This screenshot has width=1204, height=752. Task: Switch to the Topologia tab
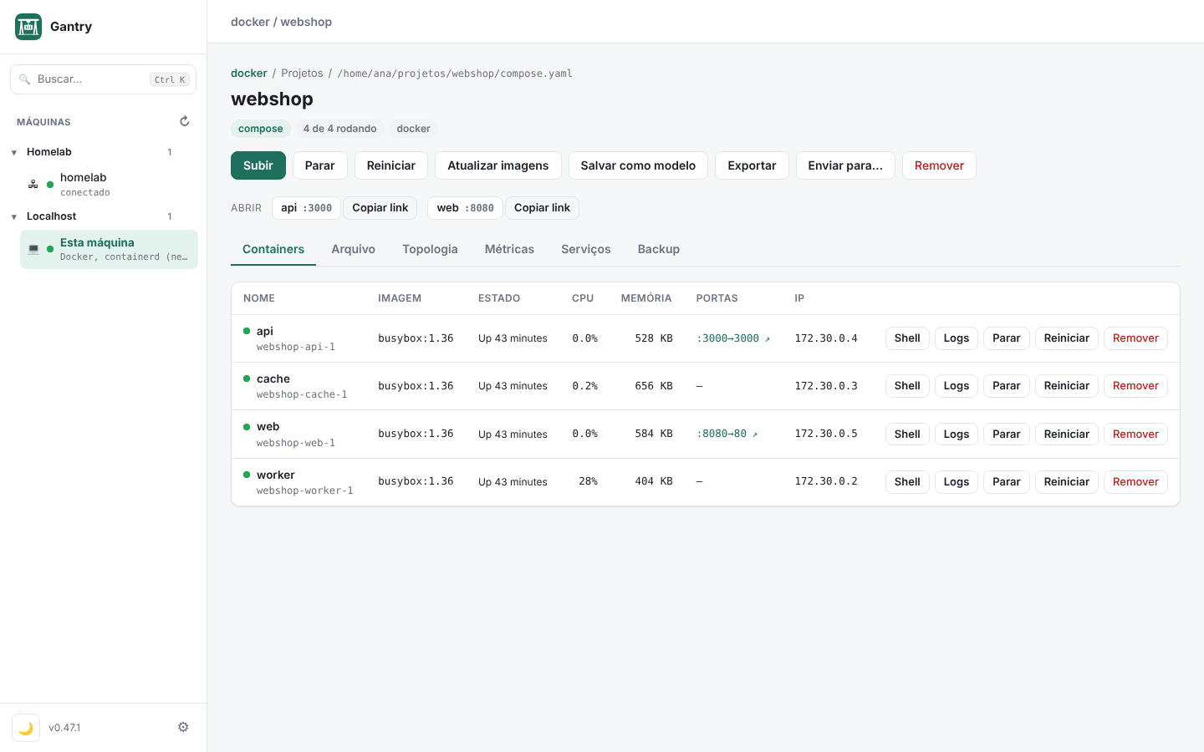(x=430, y=249)
